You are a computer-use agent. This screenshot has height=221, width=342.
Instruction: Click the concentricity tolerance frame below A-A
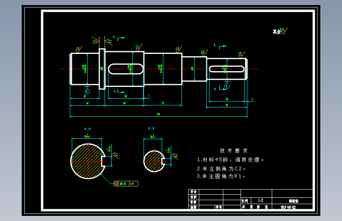pyautogui.click(x=126, y=184)
